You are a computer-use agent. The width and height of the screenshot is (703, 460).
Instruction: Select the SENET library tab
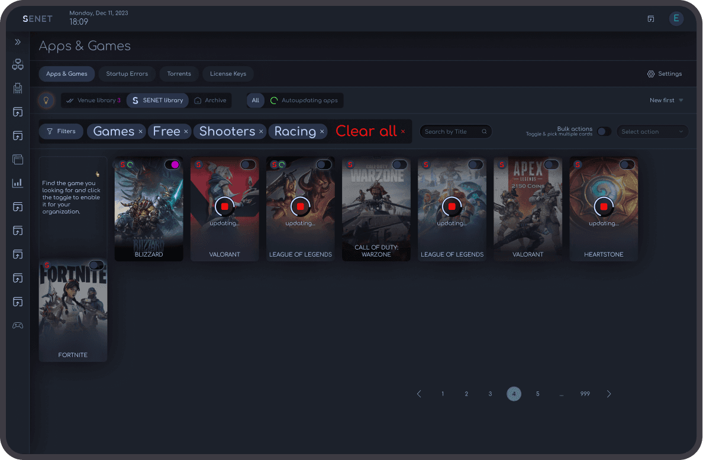pyautogui.click(x=158, y=101)
